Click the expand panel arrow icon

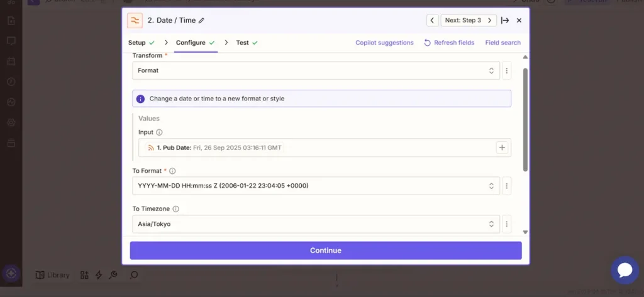click(505, 20)
